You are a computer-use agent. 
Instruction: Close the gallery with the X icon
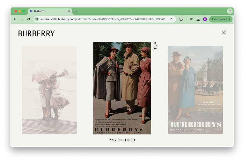pos(224,33)
